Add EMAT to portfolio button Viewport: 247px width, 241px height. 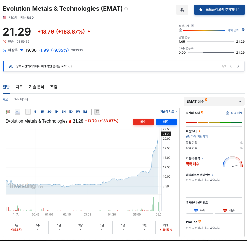click(219, 10)
